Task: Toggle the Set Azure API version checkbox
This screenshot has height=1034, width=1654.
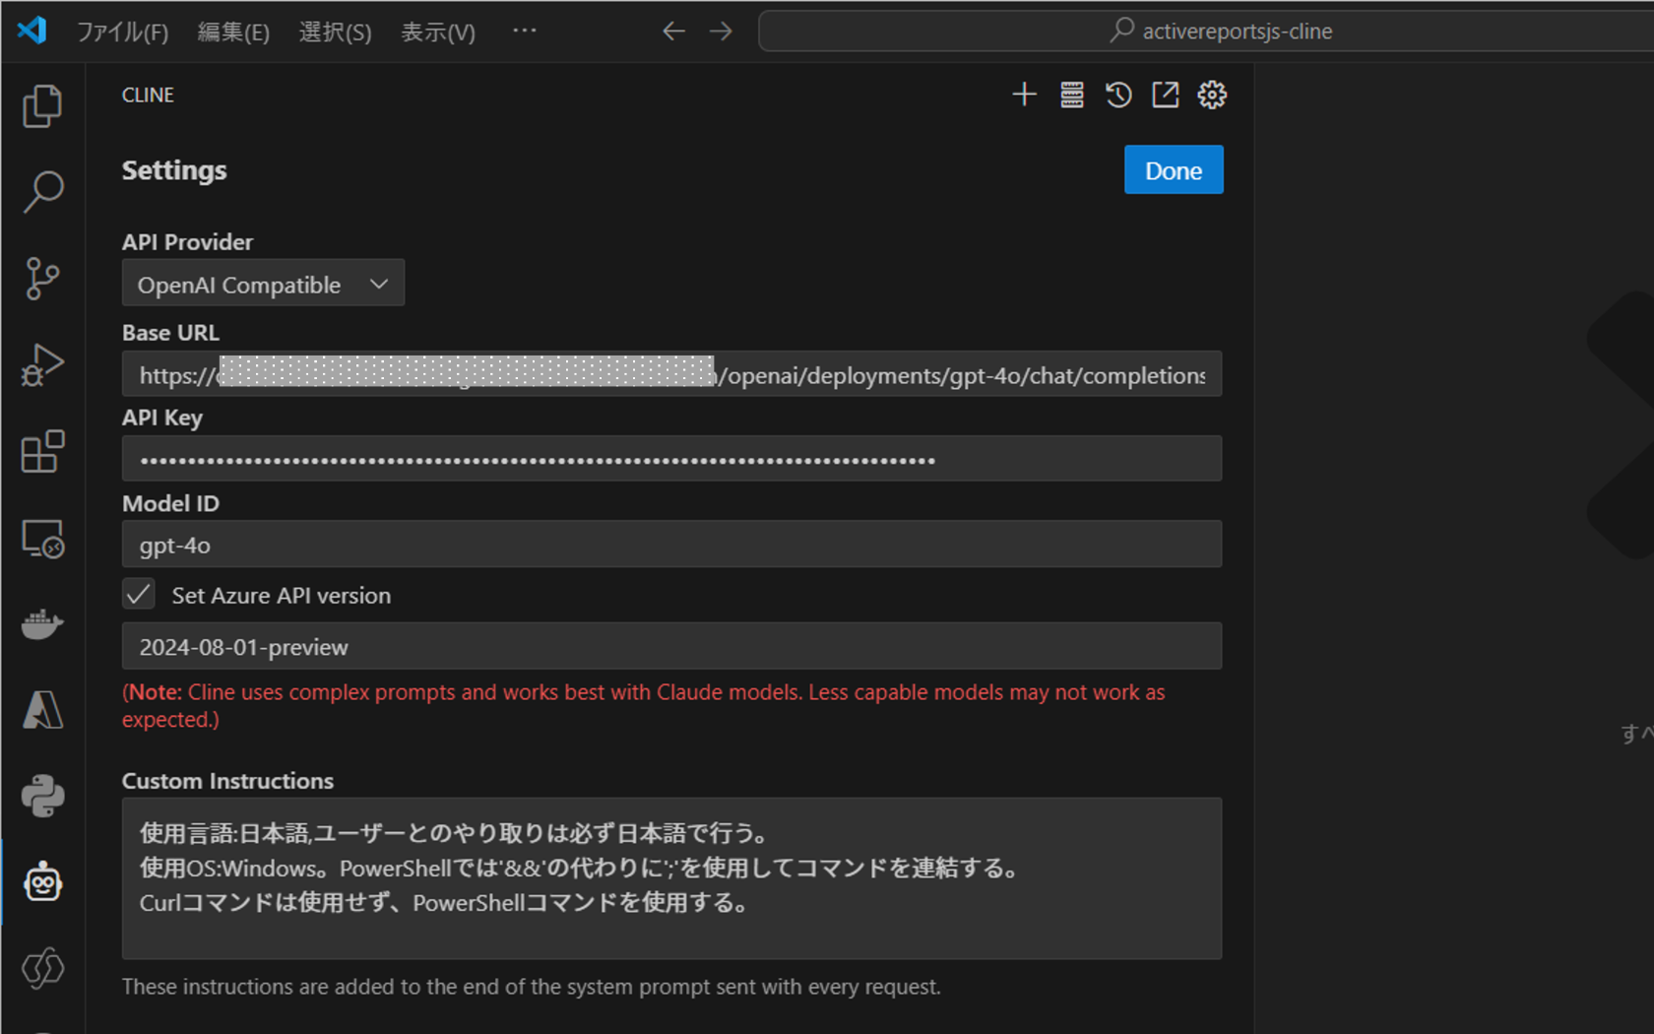Action: tap(139, 595)
